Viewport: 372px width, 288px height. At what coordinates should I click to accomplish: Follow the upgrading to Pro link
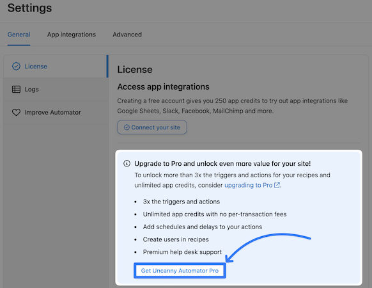click(x=249, y=185)
